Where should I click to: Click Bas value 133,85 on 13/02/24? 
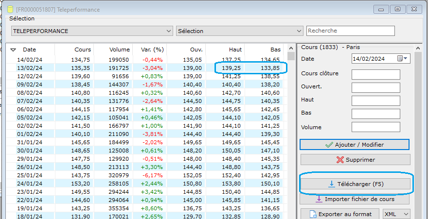(270, 68)
